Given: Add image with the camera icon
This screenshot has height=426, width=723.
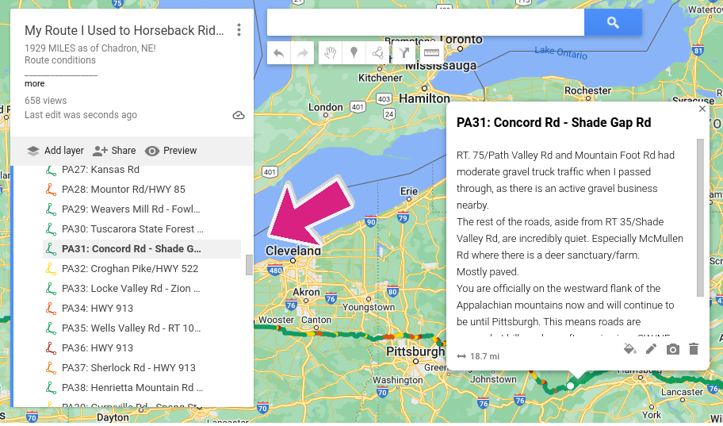Looking at the screenshot, I should point(673,349).
